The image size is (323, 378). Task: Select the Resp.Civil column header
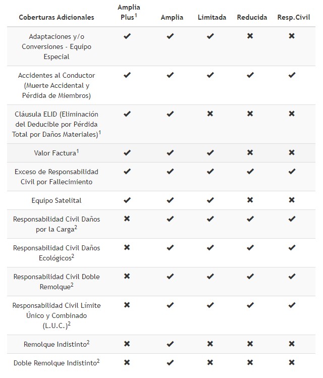tap(293, 17)
